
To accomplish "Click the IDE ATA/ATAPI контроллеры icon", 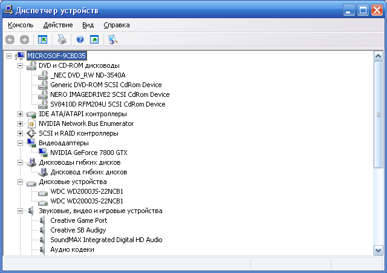I will pyautogui.click(x=31, y=114).
